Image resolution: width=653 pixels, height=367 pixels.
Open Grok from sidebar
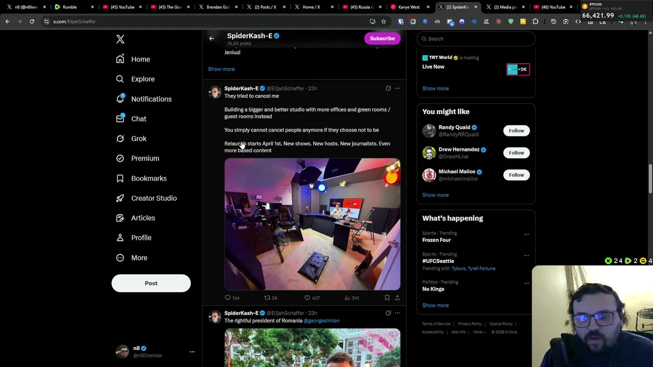131,139
